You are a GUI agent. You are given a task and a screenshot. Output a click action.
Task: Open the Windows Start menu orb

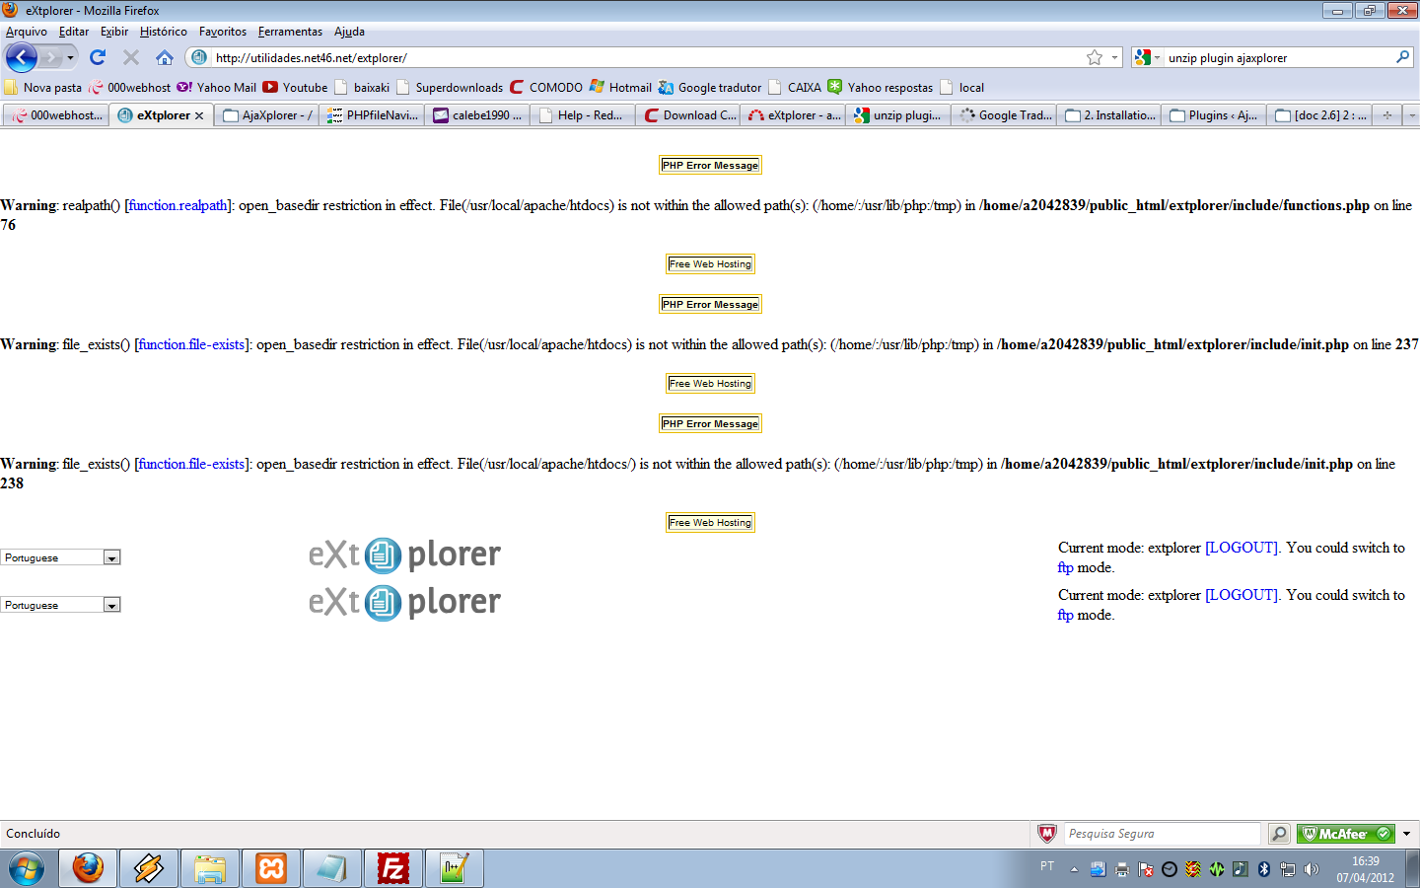point(27,868)
